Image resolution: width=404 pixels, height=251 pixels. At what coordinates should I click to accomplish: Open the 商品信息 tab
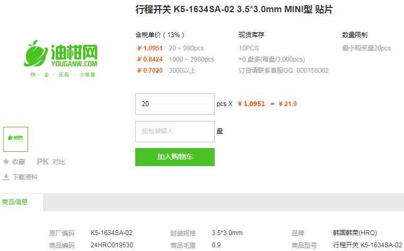click(15, 202)
